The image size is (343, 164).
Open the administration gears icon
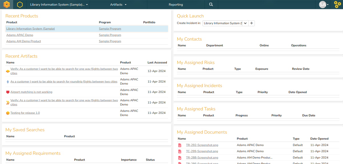tap(337, 5)
